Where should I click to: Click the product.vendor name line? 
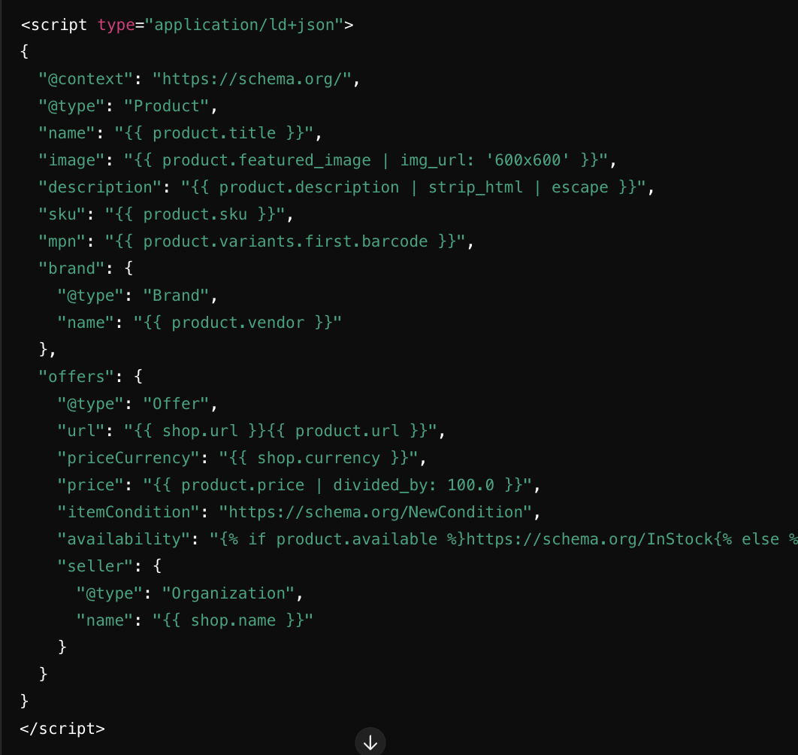(199, 323)
